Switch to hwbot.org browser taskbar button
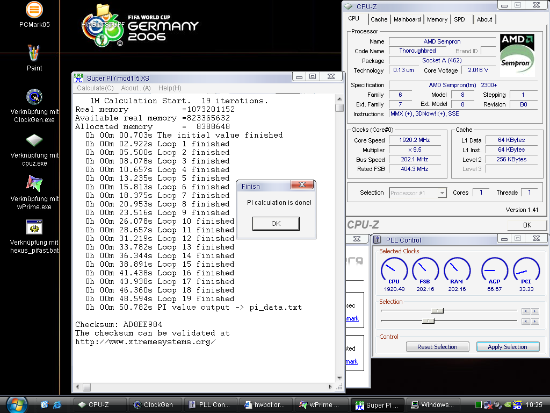The image size is (550, 413). [x=266, y=405]
